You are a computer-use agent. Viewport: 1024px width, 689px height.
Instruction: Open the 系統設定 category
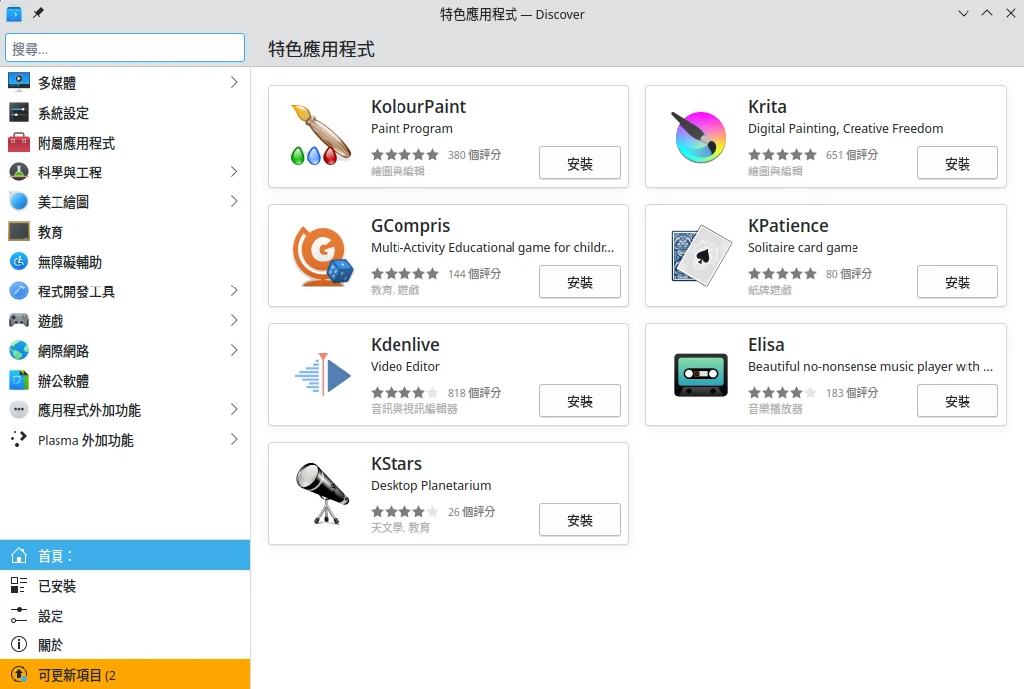(125, 112)
